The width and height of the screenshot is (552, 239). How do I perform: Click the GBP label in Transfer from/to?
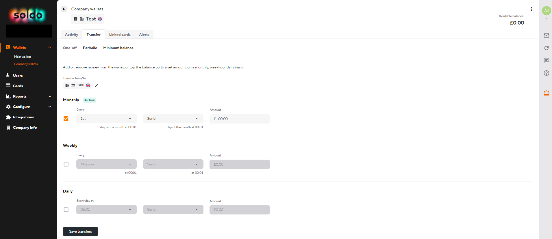81,85
